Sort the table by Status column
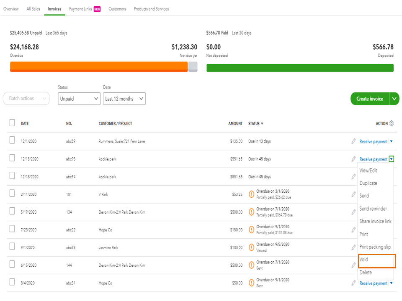 [x=255, y=124]
